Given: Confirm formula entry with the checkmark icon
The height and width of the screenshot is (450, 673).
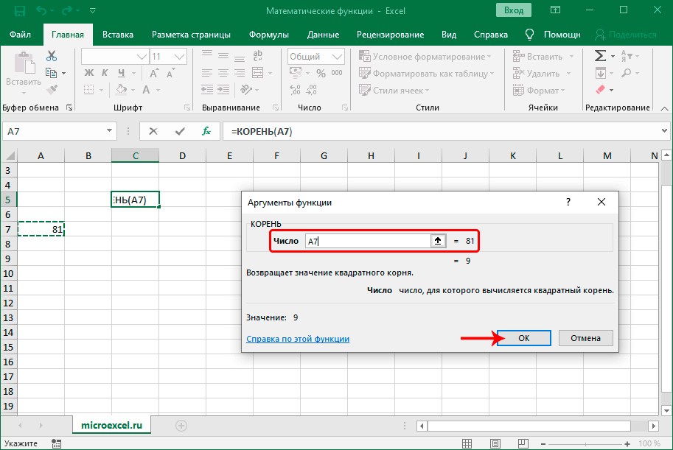Looking at the screenshot, I should [180, 131].
